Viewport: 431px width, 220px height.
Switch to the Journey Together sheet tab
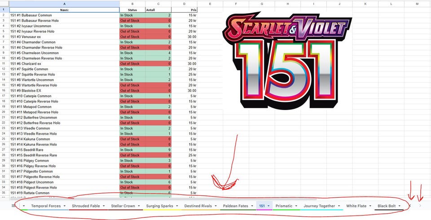tap(319, 206)
